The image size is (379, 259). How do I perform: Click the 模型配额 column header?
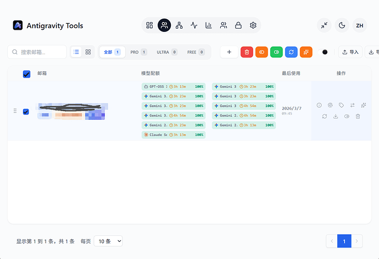(151, 73)
